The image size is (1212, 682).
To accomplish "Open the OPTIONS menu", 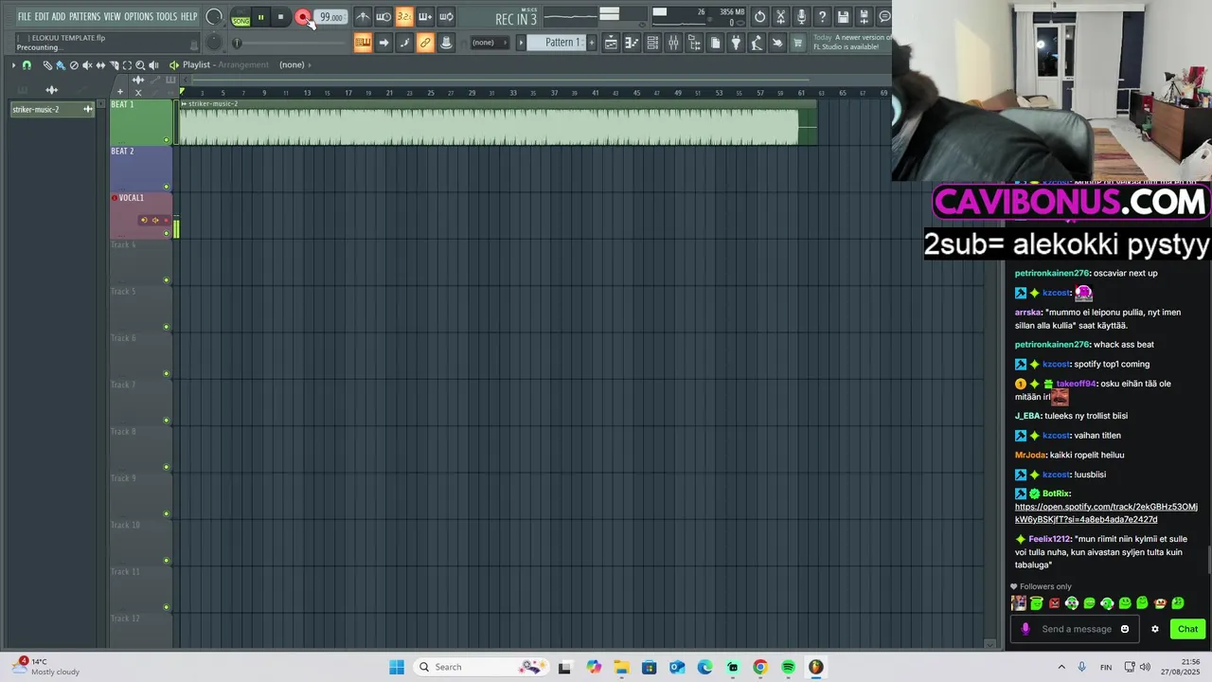I will [138, 16].
